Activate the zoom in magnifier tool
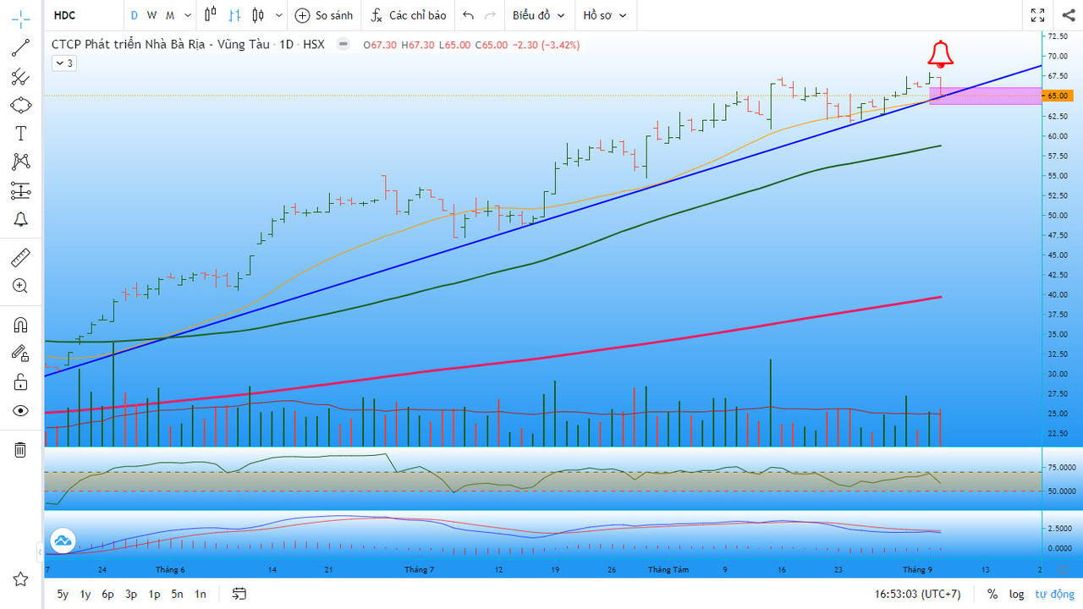1083x609 pixels. [x=20, y=286]
